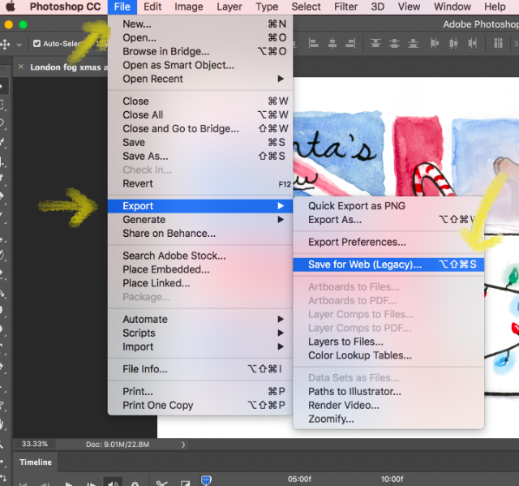519x486 pixels.
Task: Open File Info...
Action: (200, 369)
